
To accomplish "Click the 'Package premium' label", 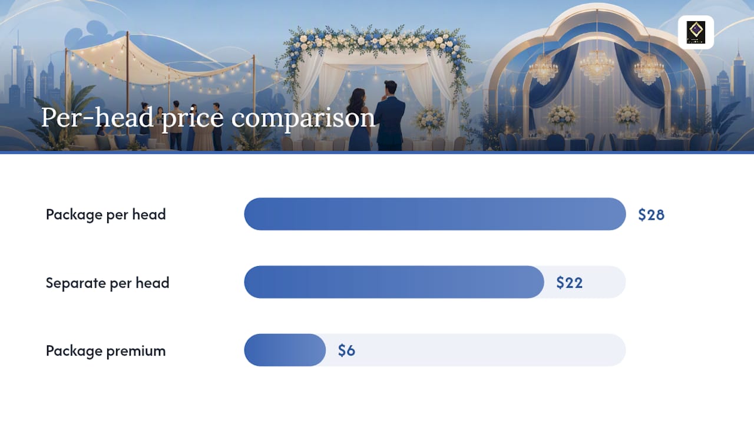I will 106,351.
